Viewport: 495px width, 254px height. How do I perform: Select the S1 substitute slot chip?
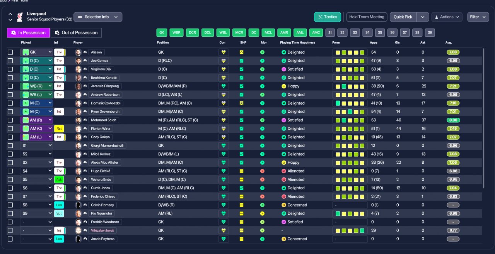330,33
